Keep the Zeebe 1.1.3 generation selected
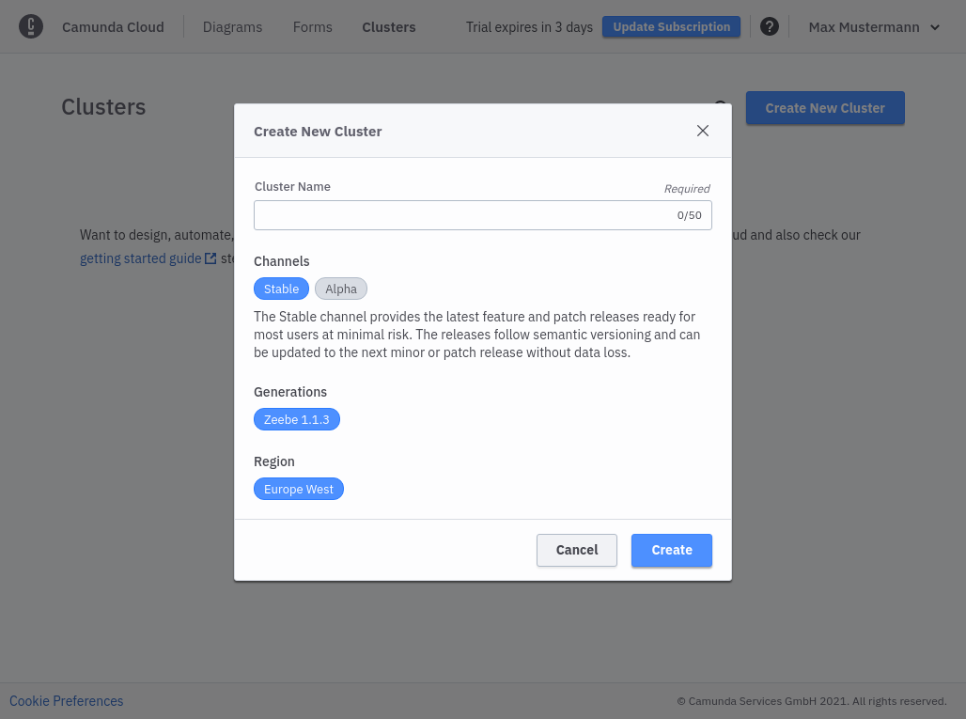Screen dimensions: 966x719 click(x=297, y=418)
